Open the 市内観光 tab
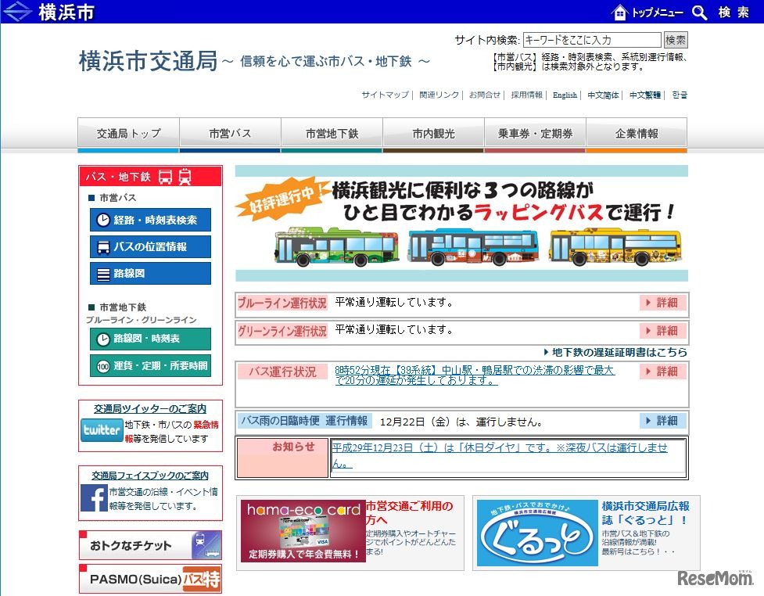The image size is (764, 596). coord(434,133)
